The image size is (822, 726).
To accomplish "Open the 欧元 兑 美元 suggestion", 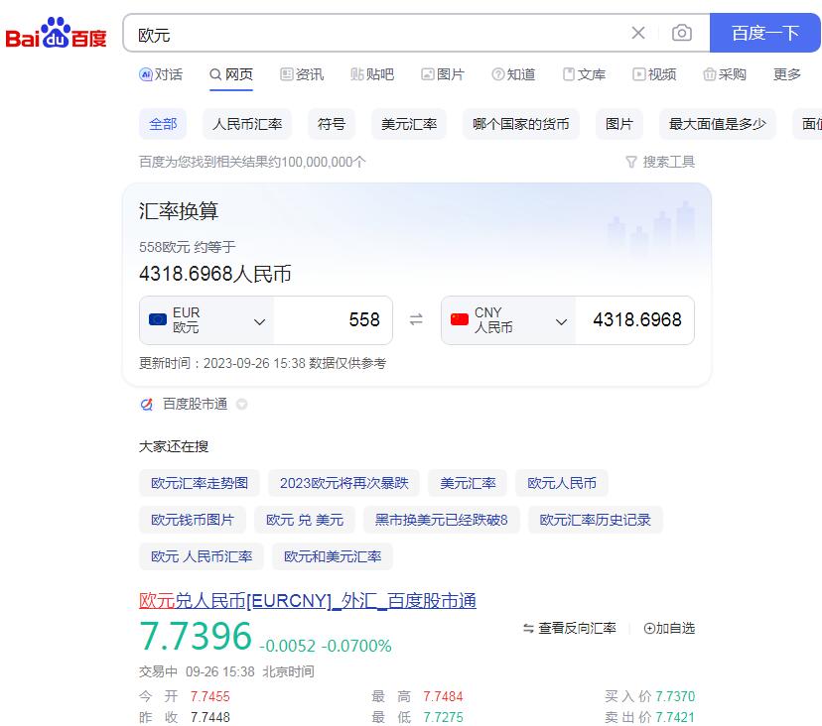I will click(305, 520).
